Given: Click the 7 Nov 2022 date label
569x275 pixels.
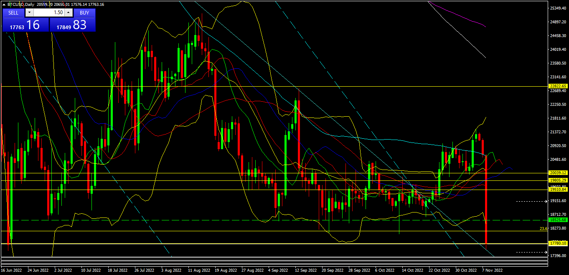Looking at the screenshot, I should [x=493, y=270].
